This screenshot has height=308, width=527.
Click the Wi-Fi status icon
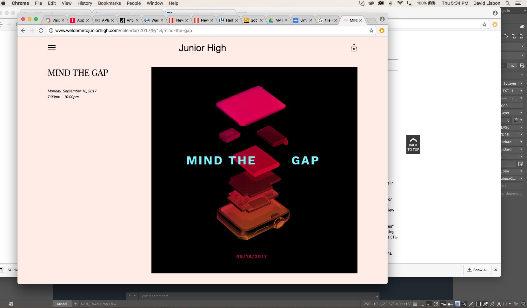(x=400, y=3)
